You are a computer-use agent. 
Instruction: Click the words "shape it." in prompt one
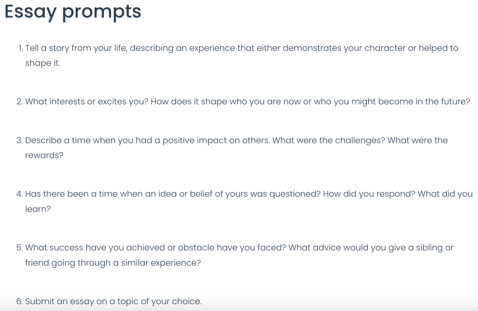42,63
